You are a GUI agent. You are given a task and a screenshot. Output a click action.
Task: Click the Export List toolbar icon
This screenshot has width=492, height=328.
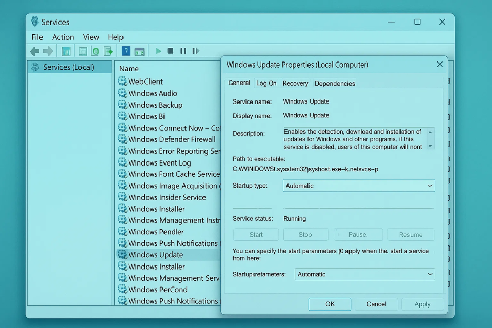click(108, 51)
